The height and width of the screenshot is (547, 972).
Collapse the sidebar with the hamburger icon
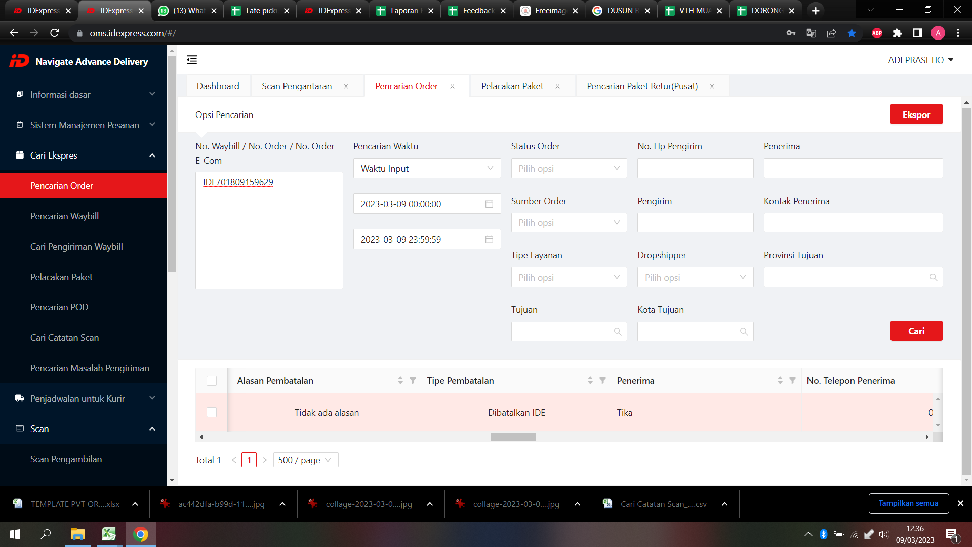(x=192, y=60)
